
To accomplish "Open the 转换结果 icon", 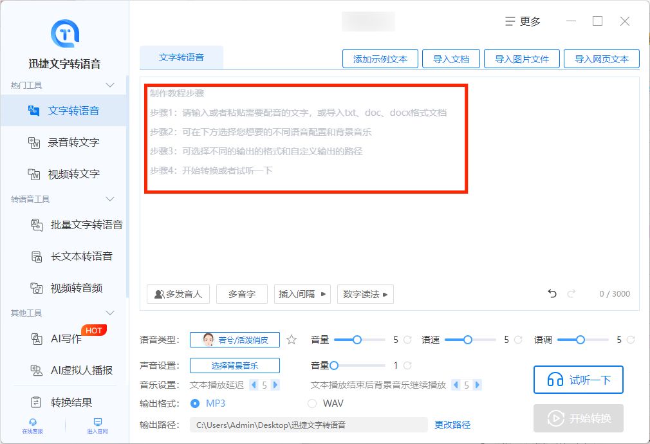I will [37, 402].
